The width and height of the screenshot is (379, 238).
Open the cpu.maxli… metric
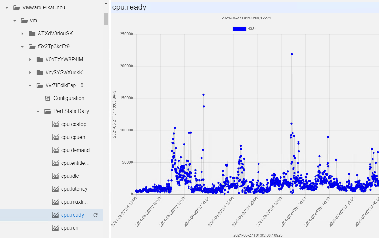tap(75, 202)
